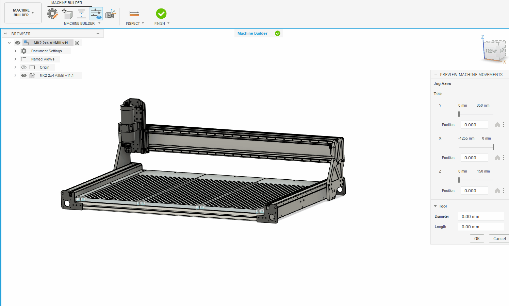Open the Machine Builder workspace dropdown button
509x306 pixels.
pos(23,13)
